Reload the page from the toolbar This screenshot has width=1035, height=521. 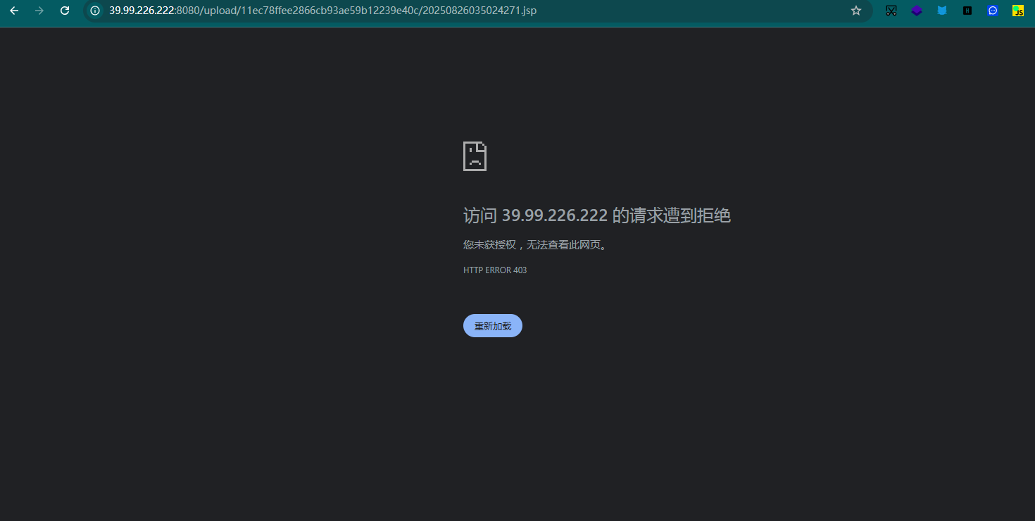[x=65, y=11]
